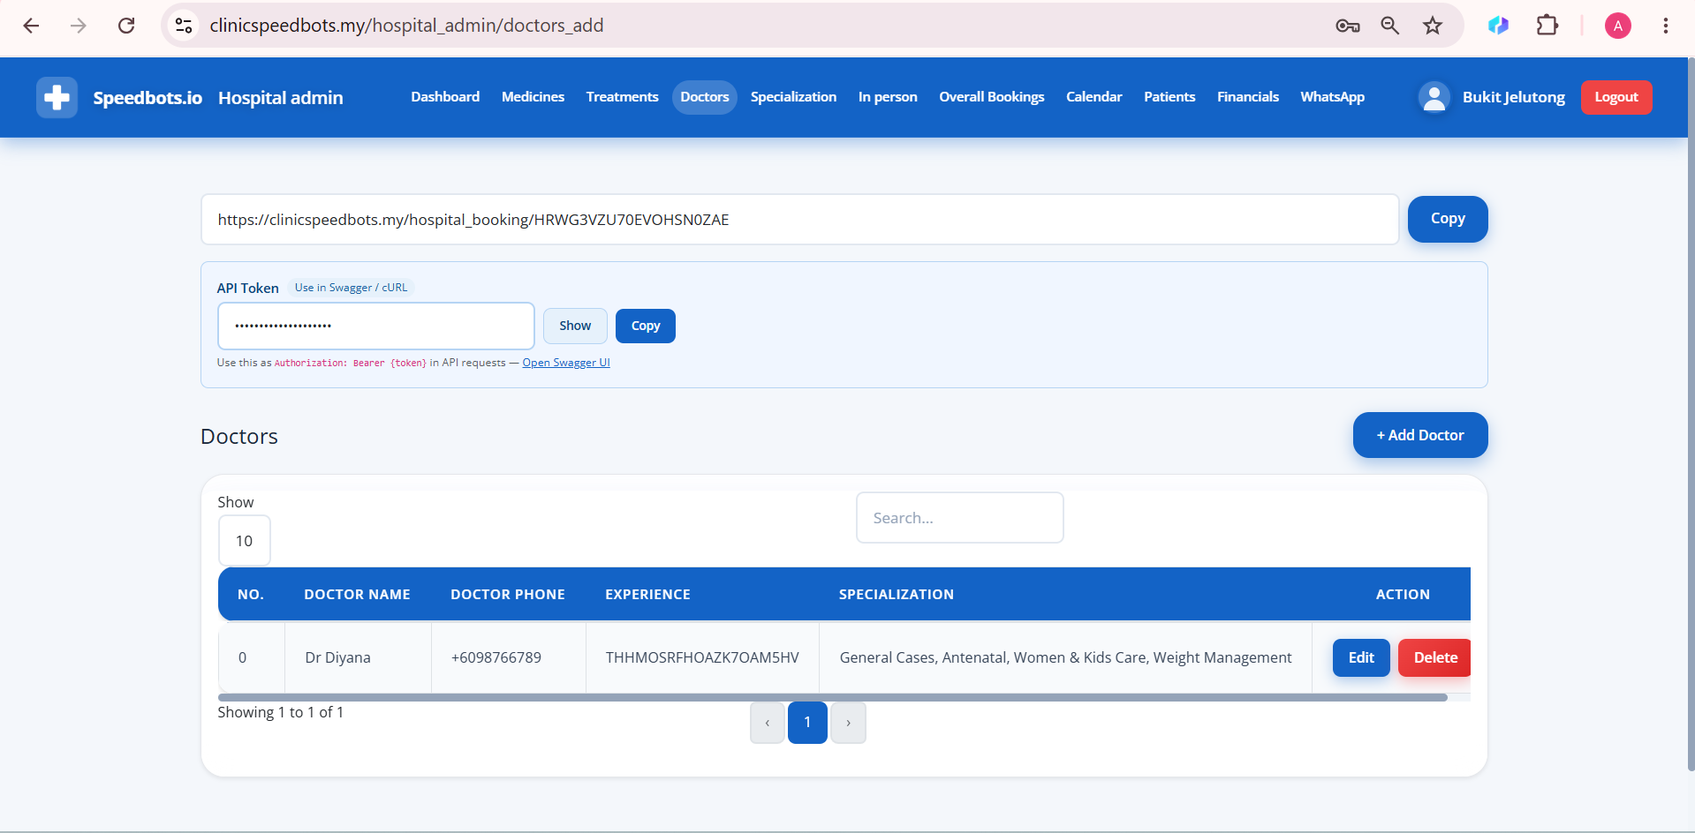Click the page vertical scrollbar
The height and width of the screenshot is (833, 1695).
coord(1690,415)
